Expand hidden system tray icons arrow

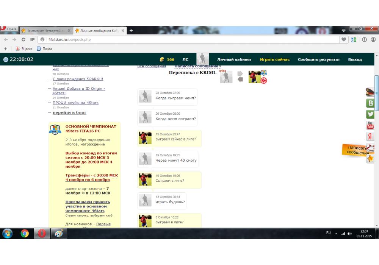(x=335, y=234)
